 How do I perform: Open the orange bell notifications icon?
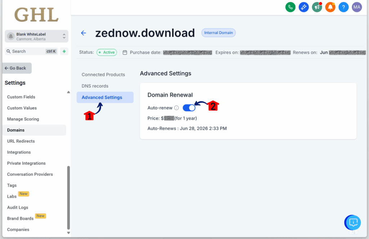(x=330, y=7)
